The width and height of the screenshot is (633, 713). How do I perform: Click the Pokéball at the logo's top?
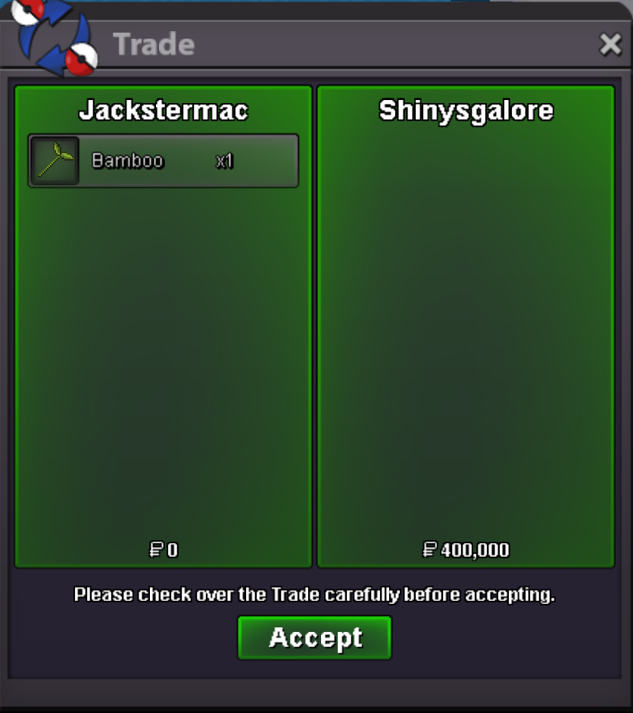[x=28, y=10]
